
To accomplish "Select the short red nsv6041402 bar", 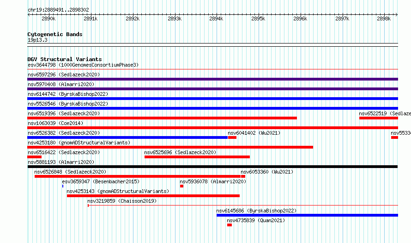I will click(232, 137).
